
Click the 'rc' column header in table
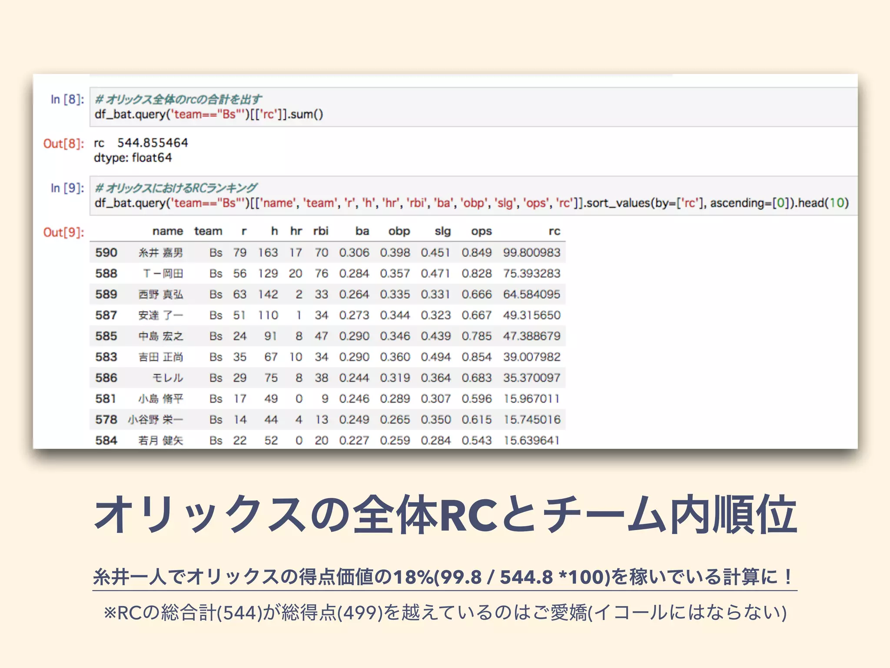[x=554, y=231]
